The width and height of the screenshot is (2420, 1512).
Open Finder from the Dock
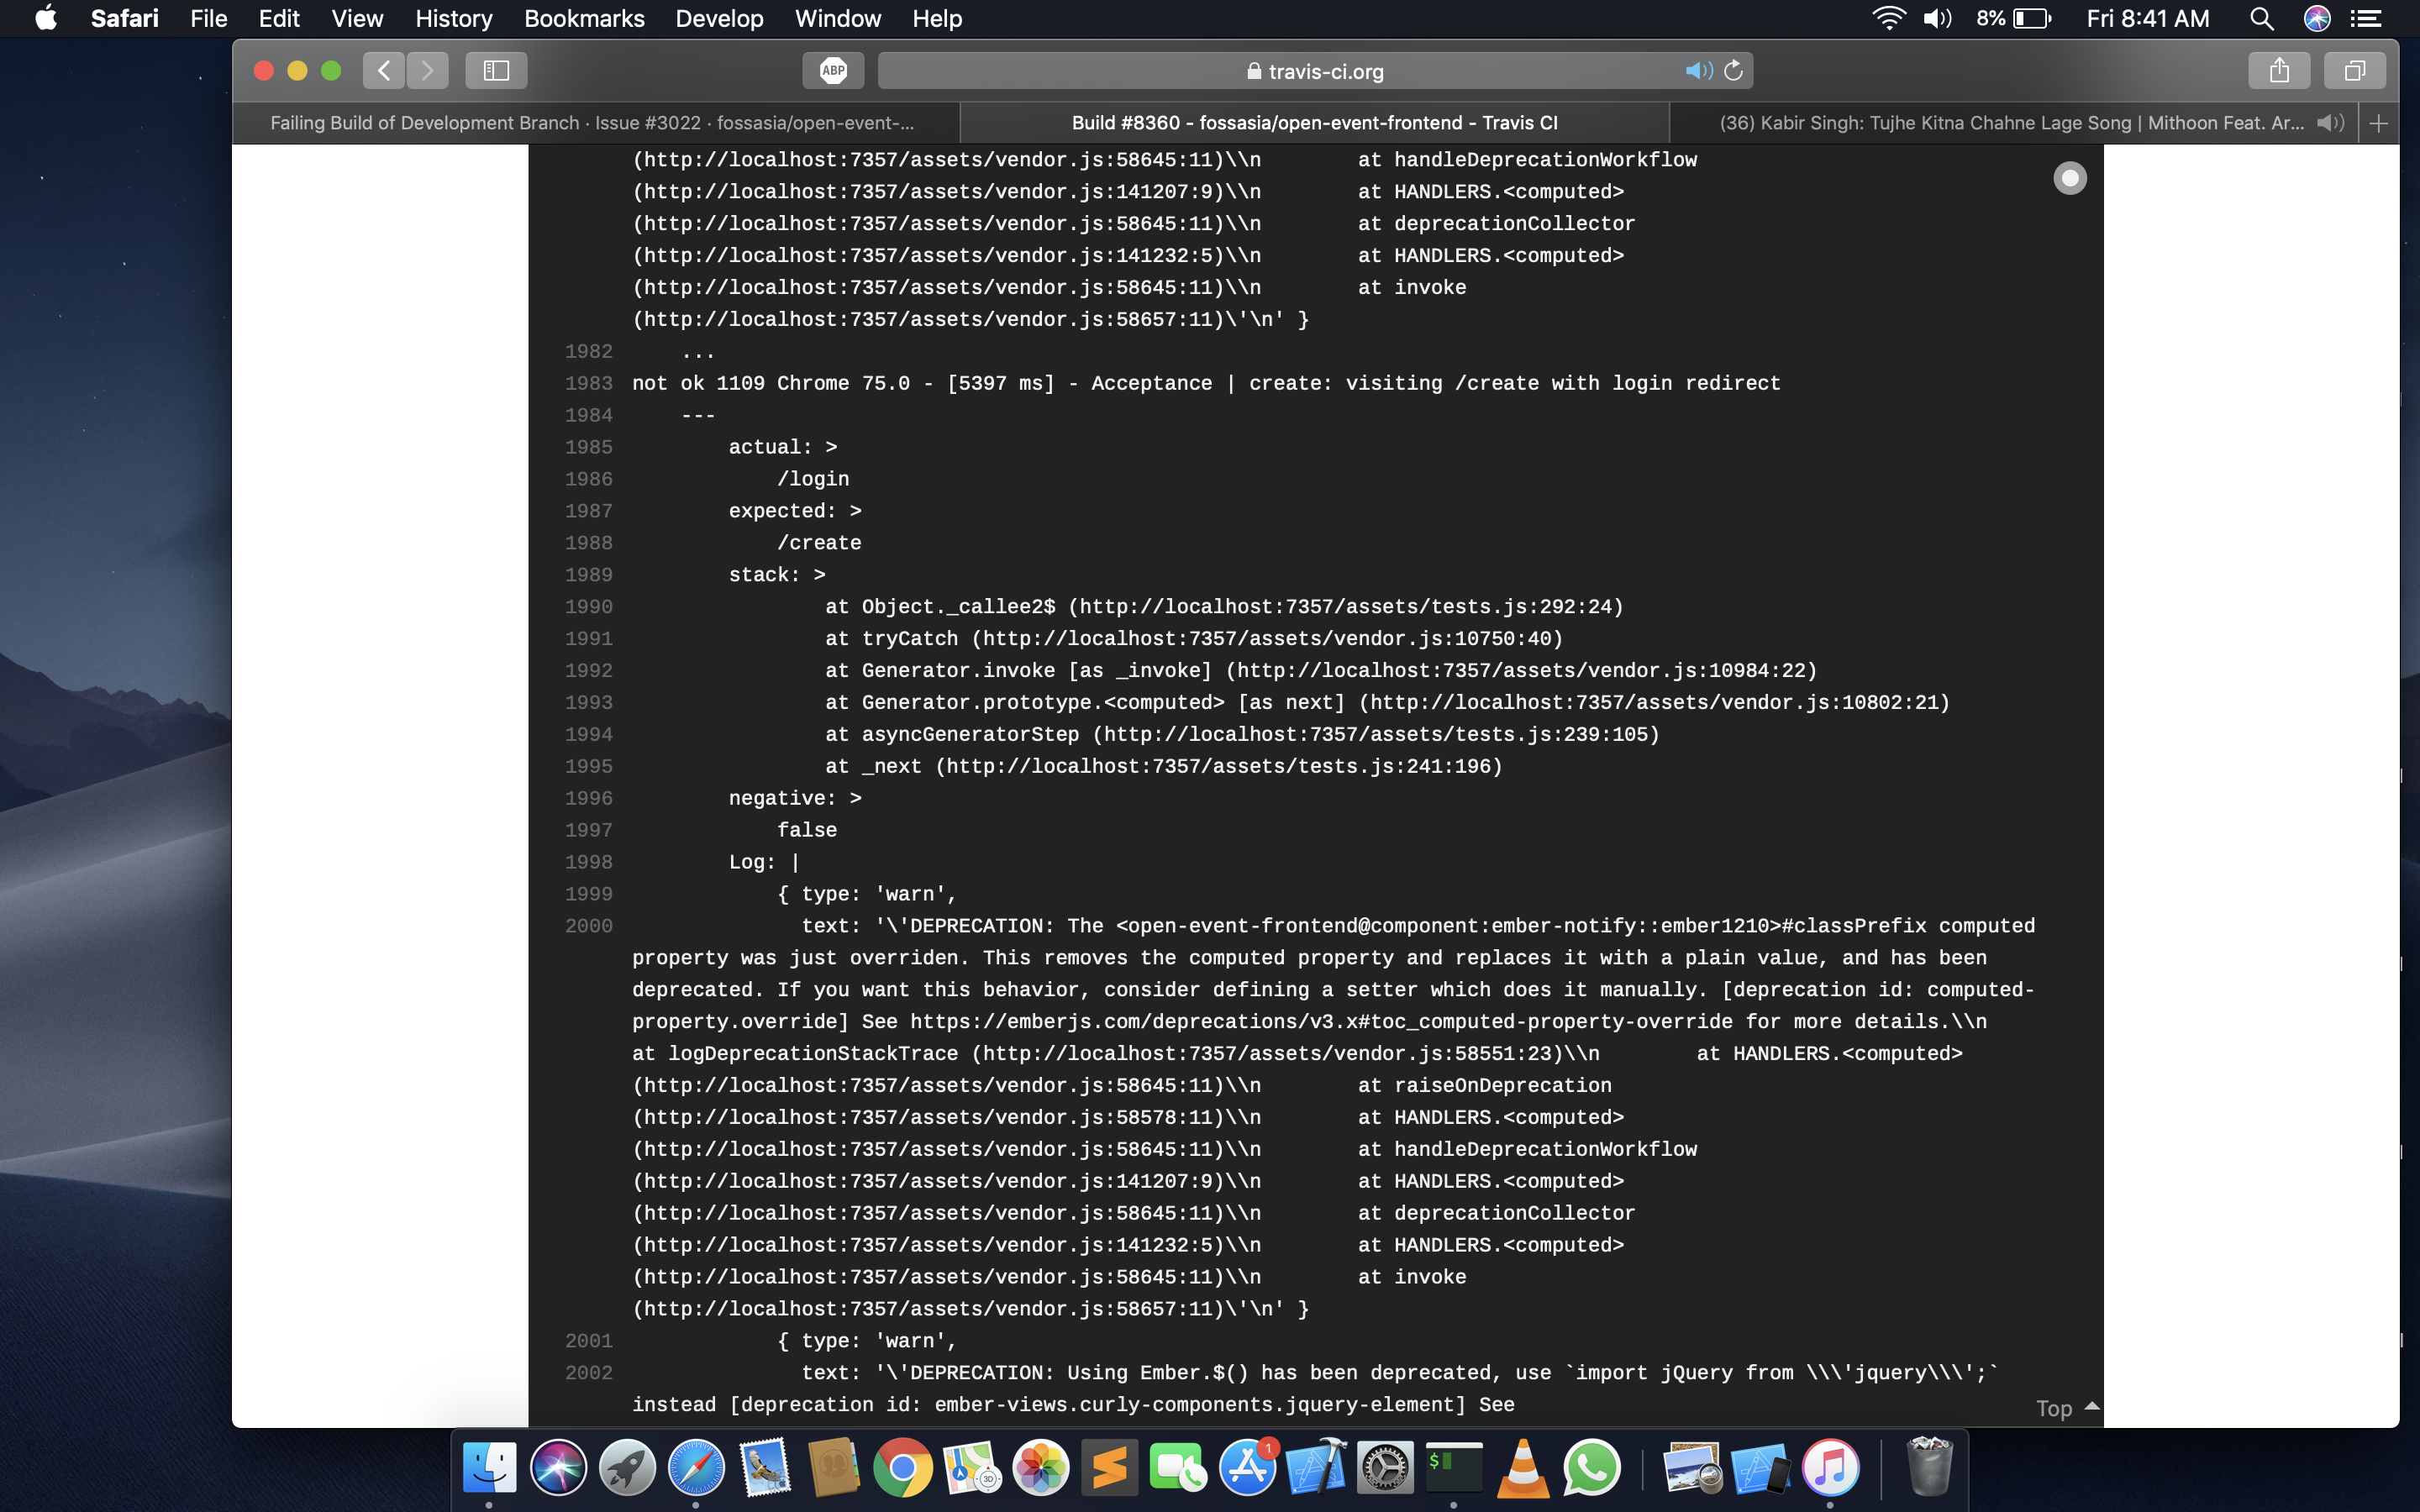click(x=489, y=1467)
